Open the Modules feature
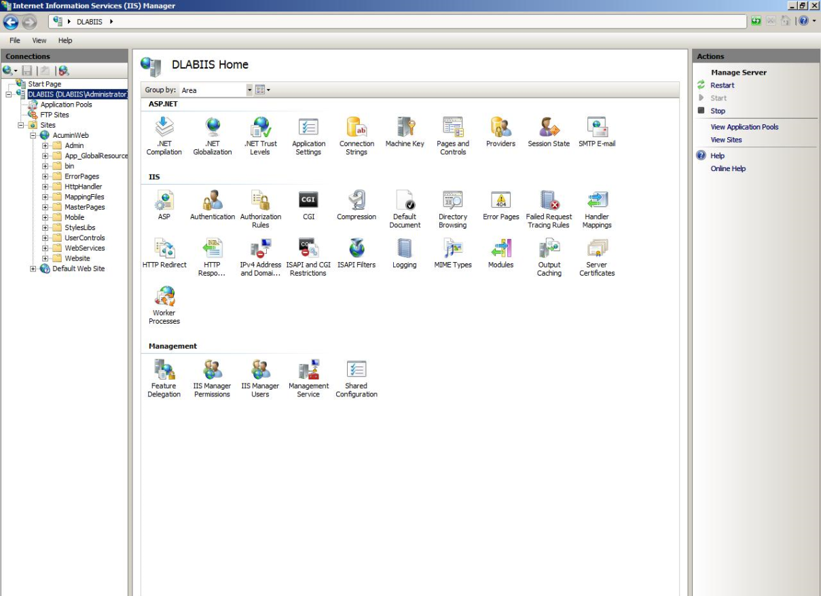Viewport: 821px width, 596px height. click(x=501, y=253)
